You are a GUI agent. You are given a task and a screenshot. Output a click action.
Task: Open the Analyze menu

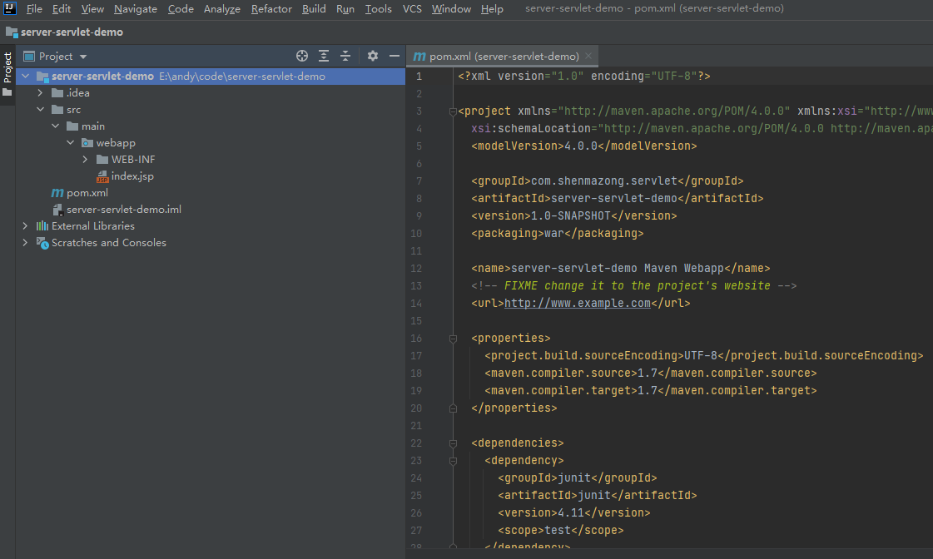[x=222, y=9]
